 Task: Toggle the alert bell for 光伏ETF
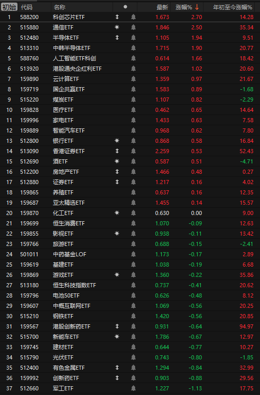point(133,357)
